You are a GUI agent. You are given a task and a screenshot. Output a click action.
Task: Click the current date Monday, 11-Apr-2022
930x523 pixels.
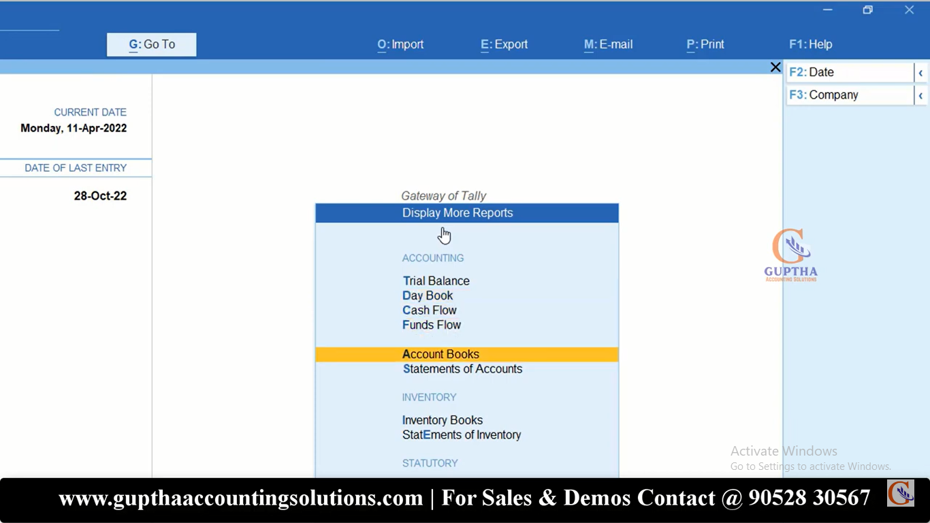click(x=74, y=128)
